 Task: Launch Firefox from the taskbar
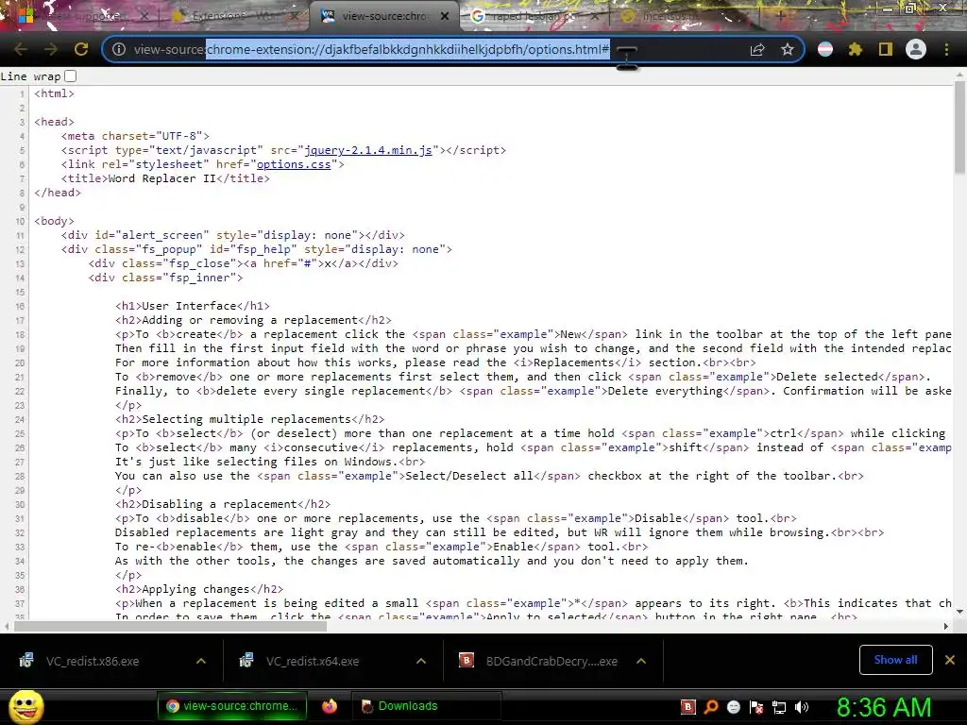pos(330,706)
